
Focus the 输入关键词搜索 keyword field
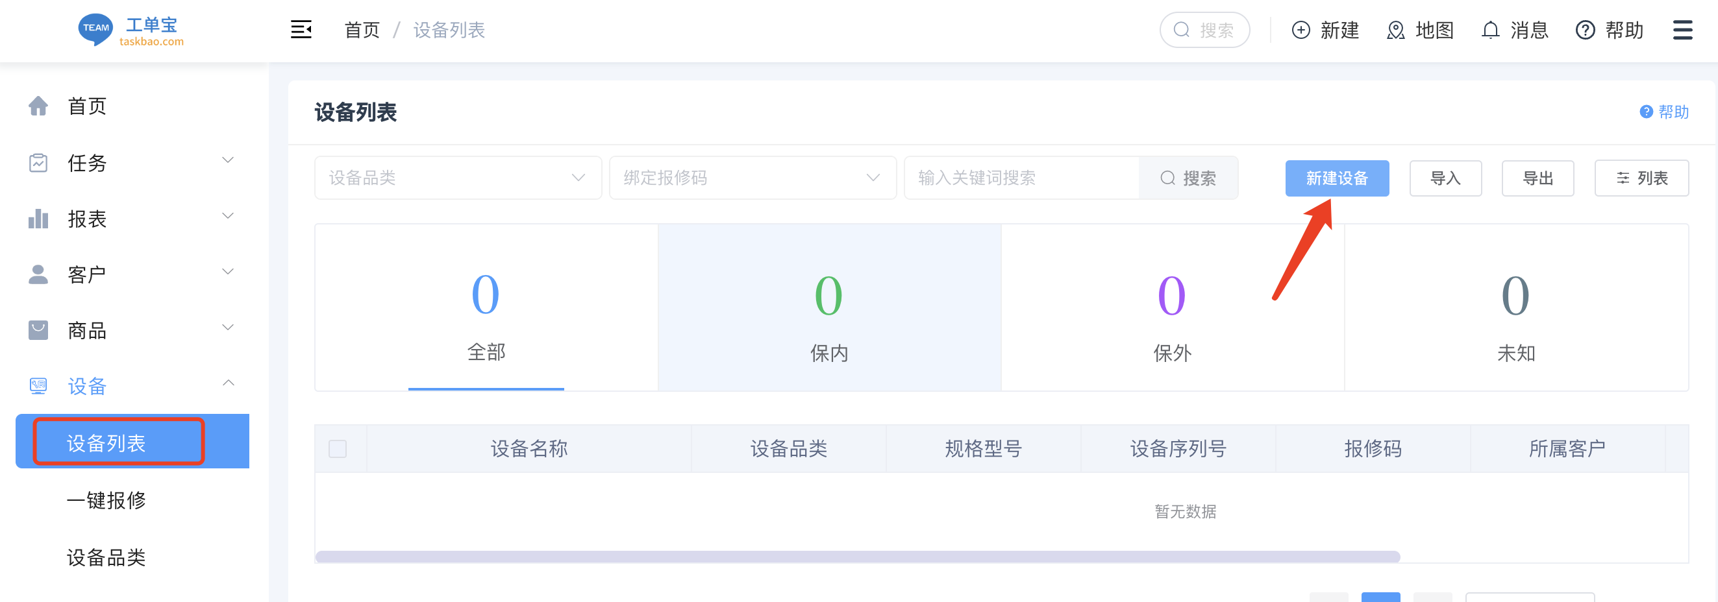pos(1021,178)
